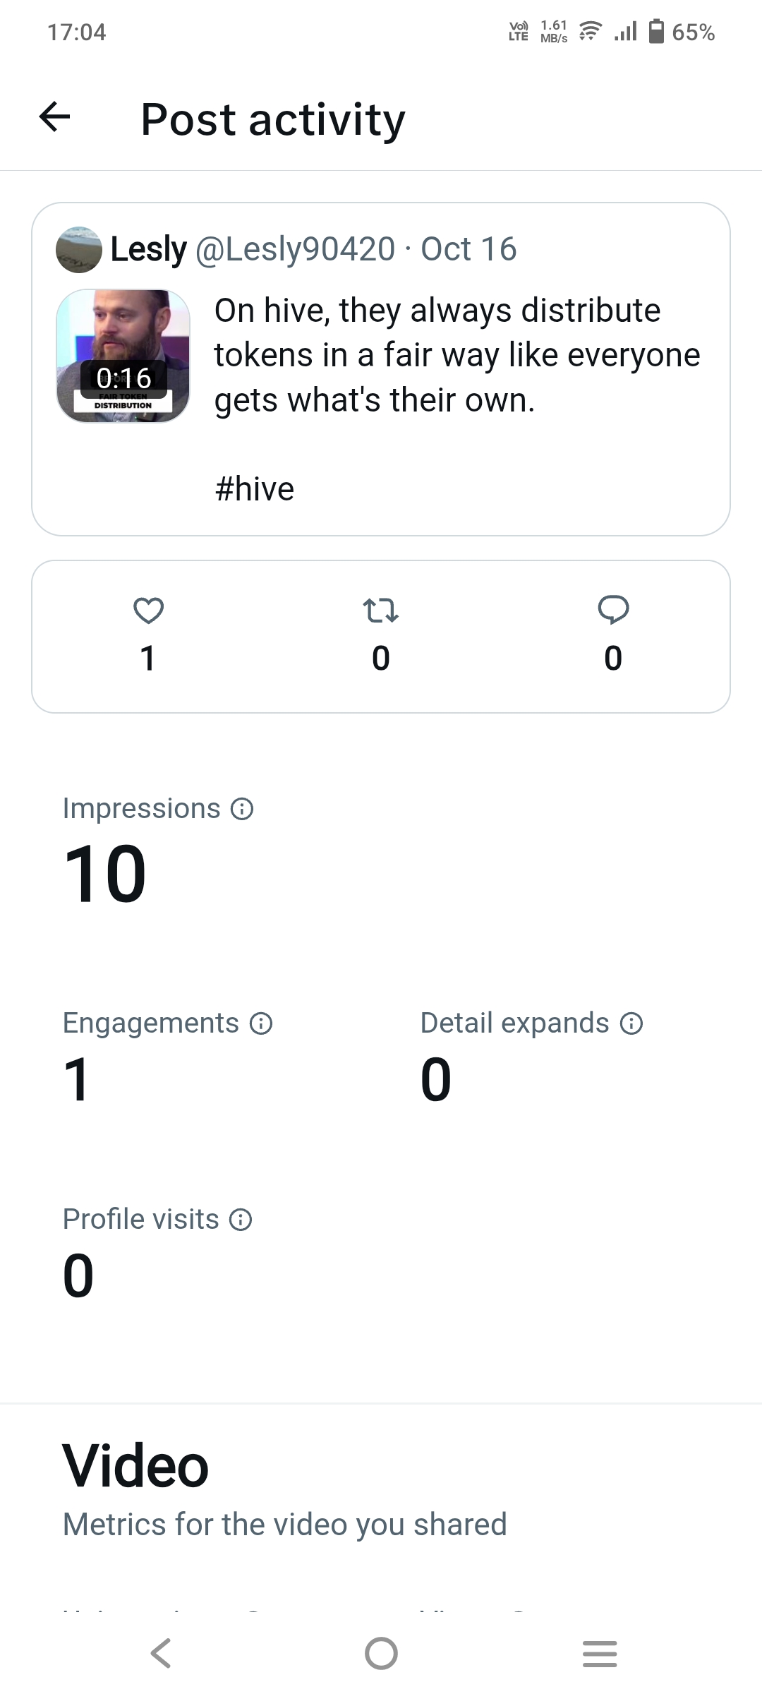Screen dimensions: 762x1694
Task: Tap the Video section heading
Action: 135,1467
